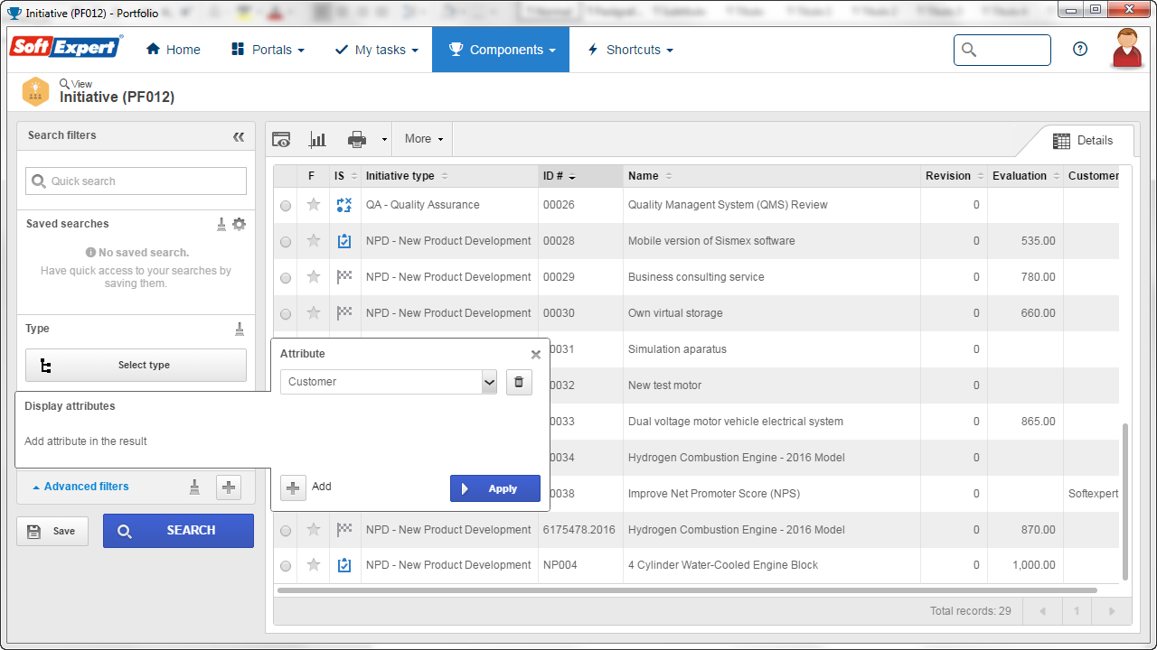Click the Add attribute plus button
The height and width of the screenshot is (650, 1157).
click(293, 487)
